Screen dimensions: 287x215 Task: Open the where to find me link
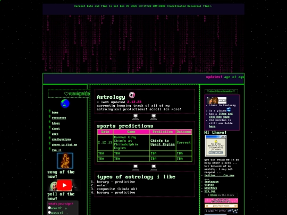click(64, 144)
